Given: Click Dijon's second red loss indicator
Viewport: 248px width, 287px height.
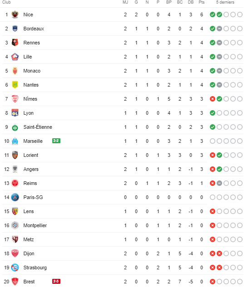Looking at the screenshot, I should pos(219,253).
